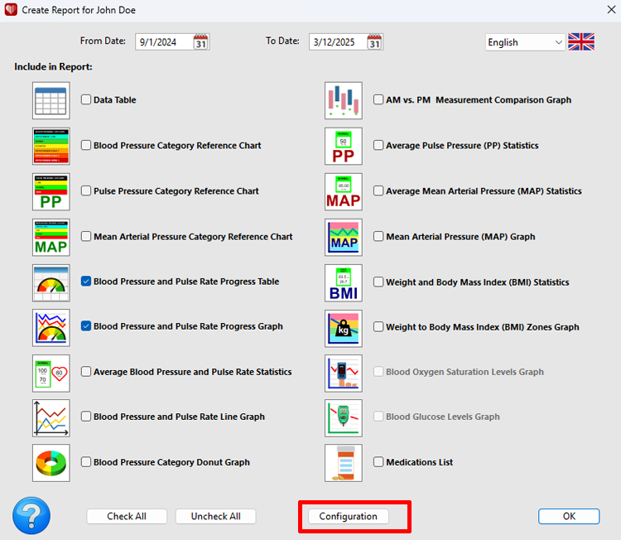Open the To Date calendar picker
Screen dimensions: 621x540
(x=374, y=42)
